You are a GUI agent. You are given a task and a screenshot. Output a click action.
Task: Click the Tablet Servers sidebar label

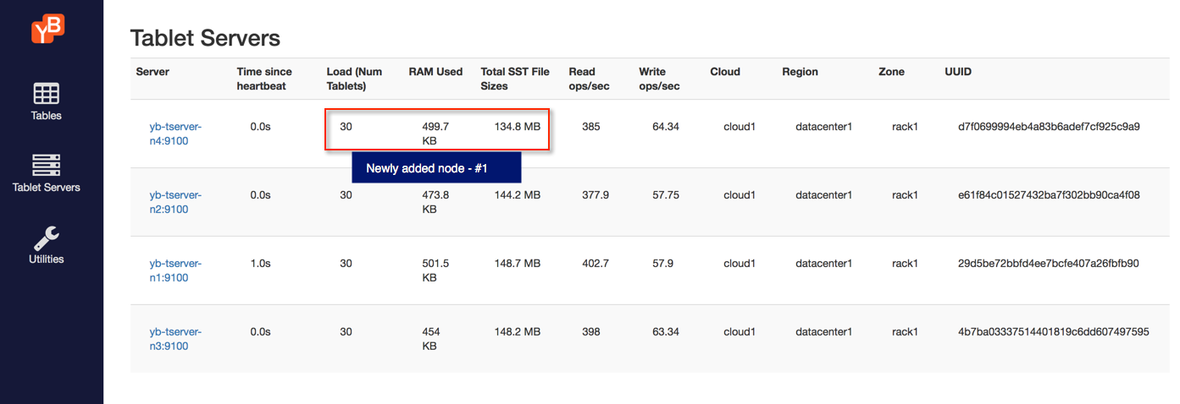pyautogui.click(x=47, y=188)
